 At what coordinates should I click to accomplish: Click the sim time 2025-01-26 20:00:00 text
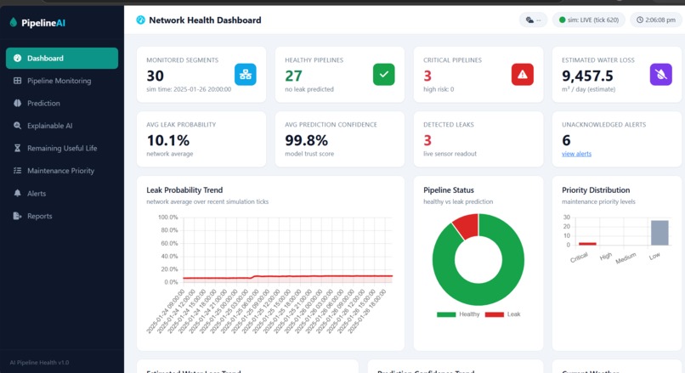point(189,89)
